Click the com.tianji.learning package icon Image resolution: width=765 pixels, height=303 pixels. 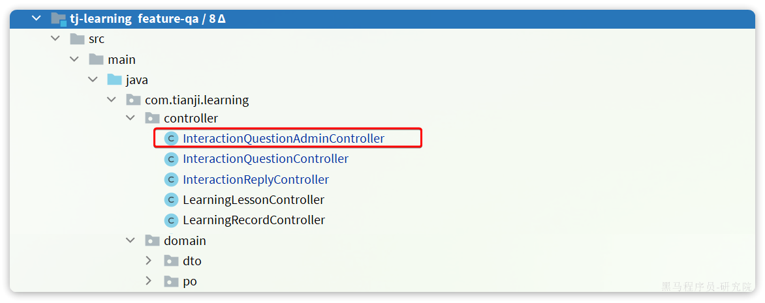coord(133,100)
